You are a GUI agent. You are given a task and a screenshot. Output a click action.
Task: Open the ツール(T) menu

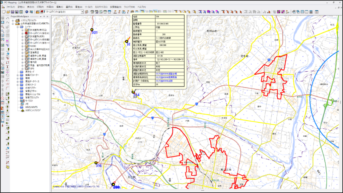point(89,7)
